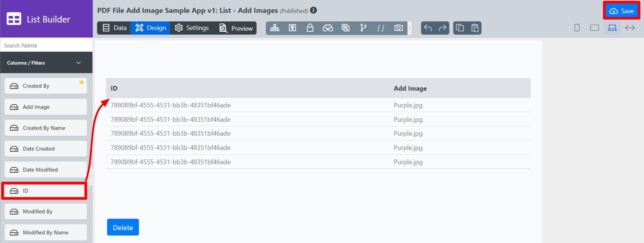
Task: Click the Save button
Action: click(x=621, y=11)
